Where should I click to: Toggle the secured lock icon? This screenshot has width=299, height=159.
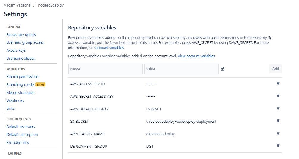point(223,69)
